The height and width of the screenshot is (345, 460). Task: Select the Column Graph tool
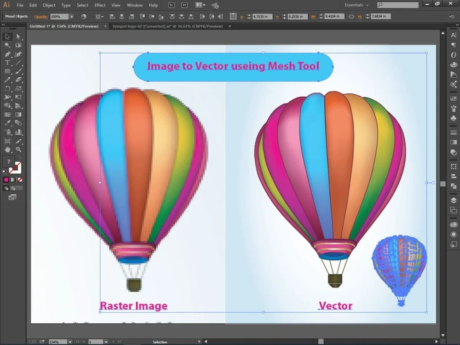click(x=18, y=132)
